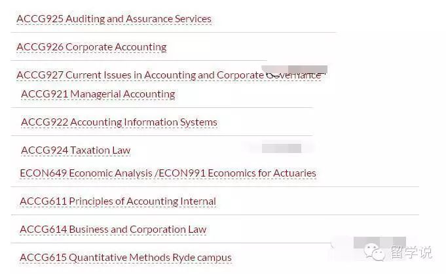The width and height of the screenshot is (446, 274).
Task: Open ACCG611 Principles of Accounting Internal link
Action: 118,201
